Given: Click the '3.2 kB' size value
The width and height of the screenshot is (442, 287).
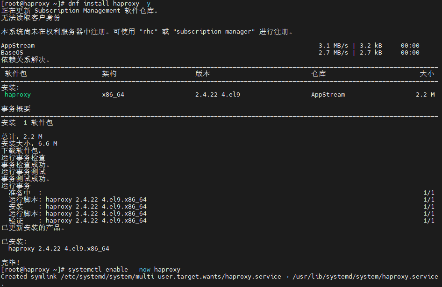Looking at the screenshot, I should (x=371, y=46).
